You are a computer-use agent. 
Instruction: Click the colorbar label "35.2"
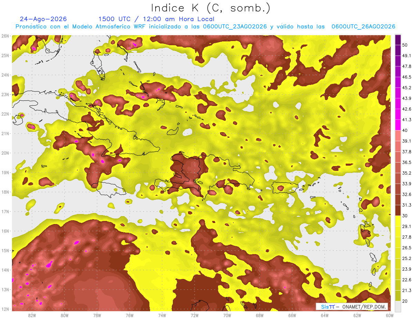tap(407, 173)
